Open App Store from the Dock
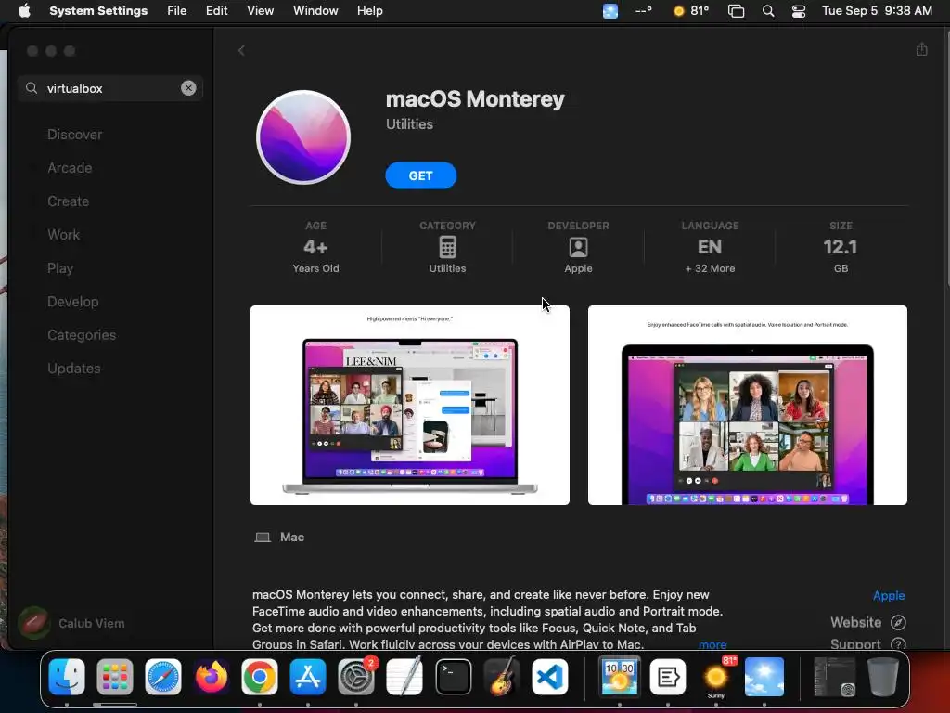The width and height of the screenshot is (950, 713). point(308,677)
